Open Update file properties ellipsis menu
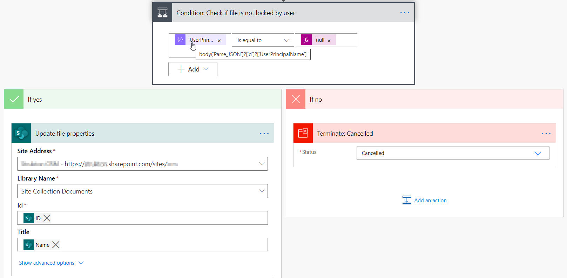This screenshot has height=278, width=567. tap(264, 134)
